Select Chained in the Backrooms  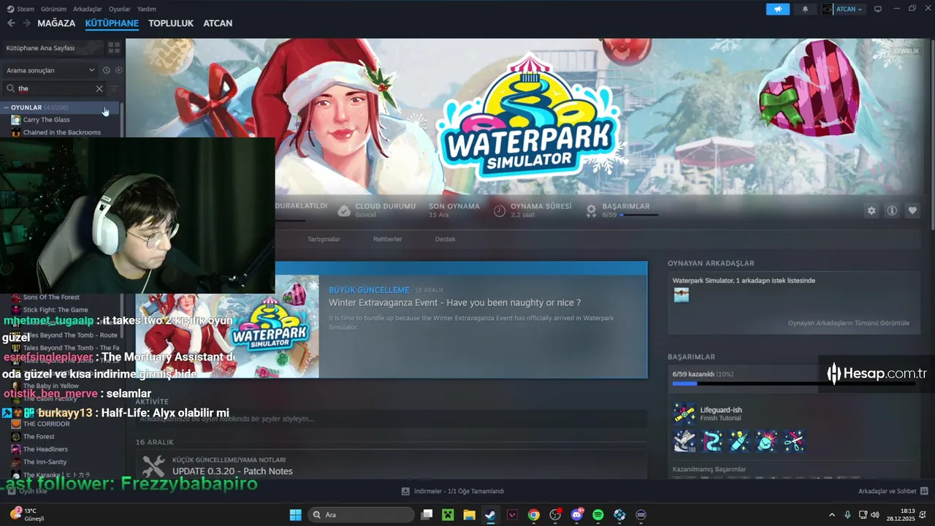pos(61,132)
